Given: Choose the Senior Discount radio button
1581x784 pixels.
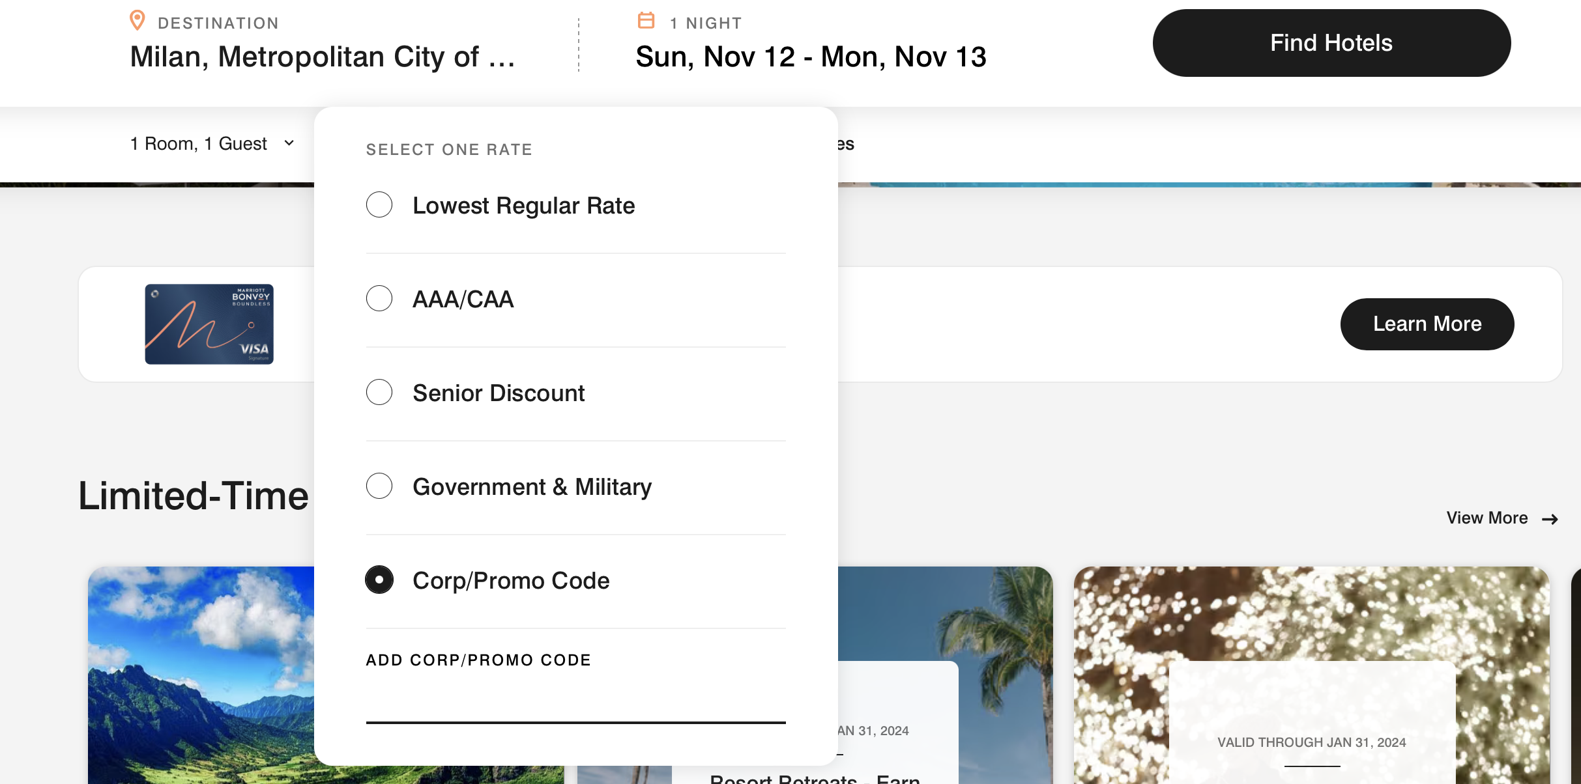Looking at the screenshot, I should tap(379, 393).
